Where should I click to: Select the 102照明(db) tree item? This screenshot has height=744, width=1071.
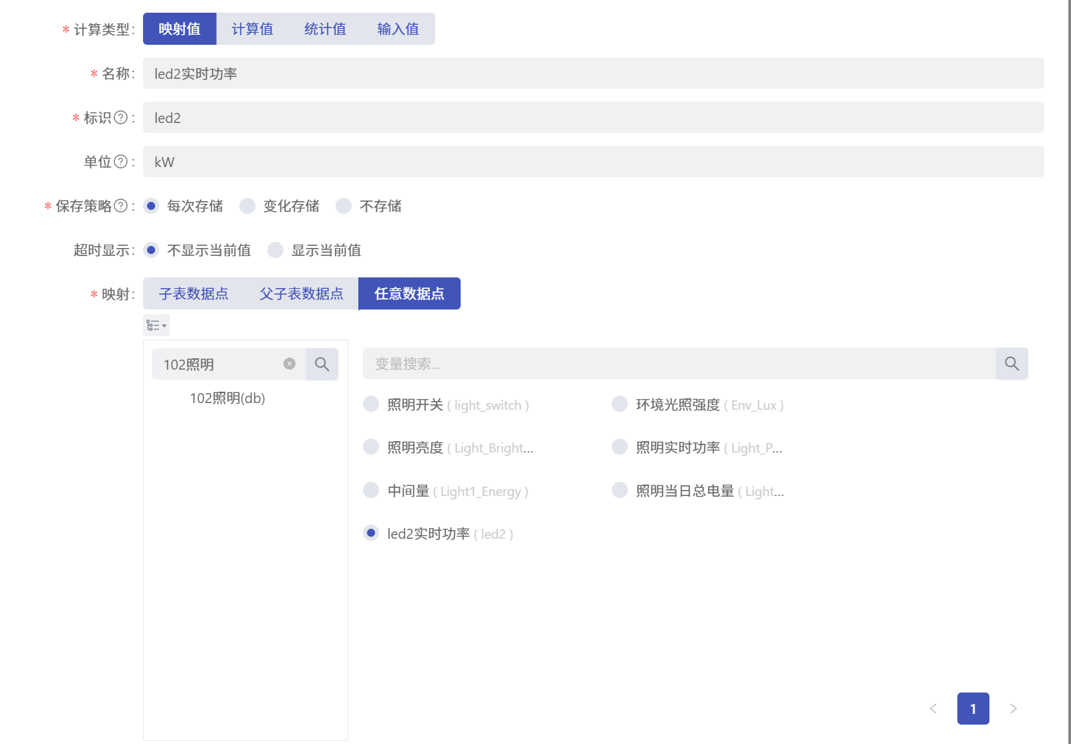(227, 398)
